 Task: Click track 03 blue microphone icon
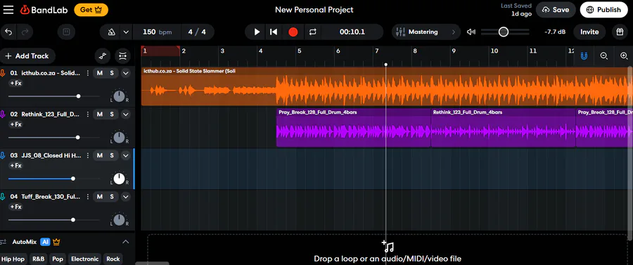click(2, 155)
